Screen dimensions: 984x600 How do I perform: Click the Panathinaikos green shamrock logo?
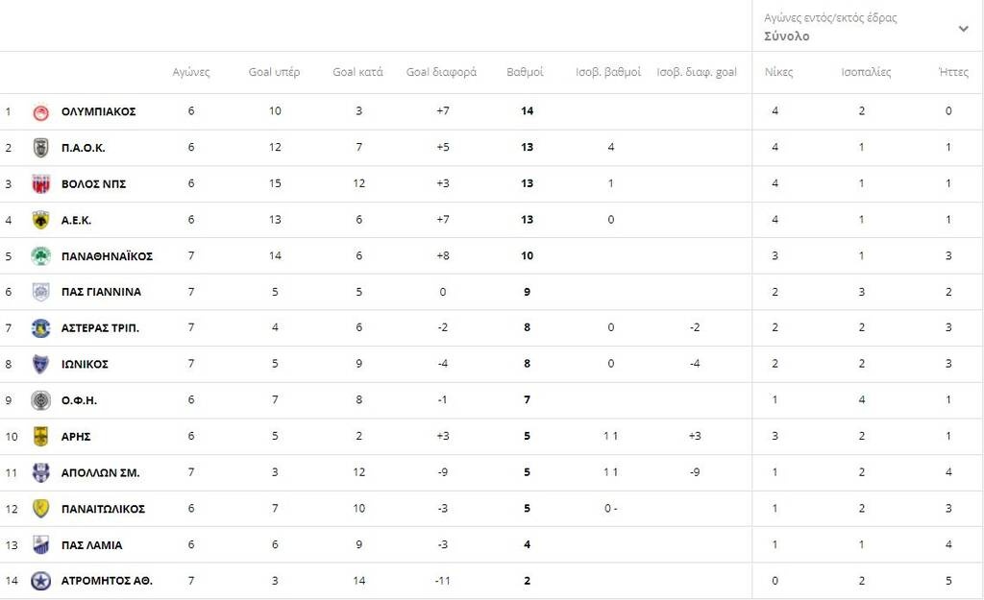(x=40, y=256)
